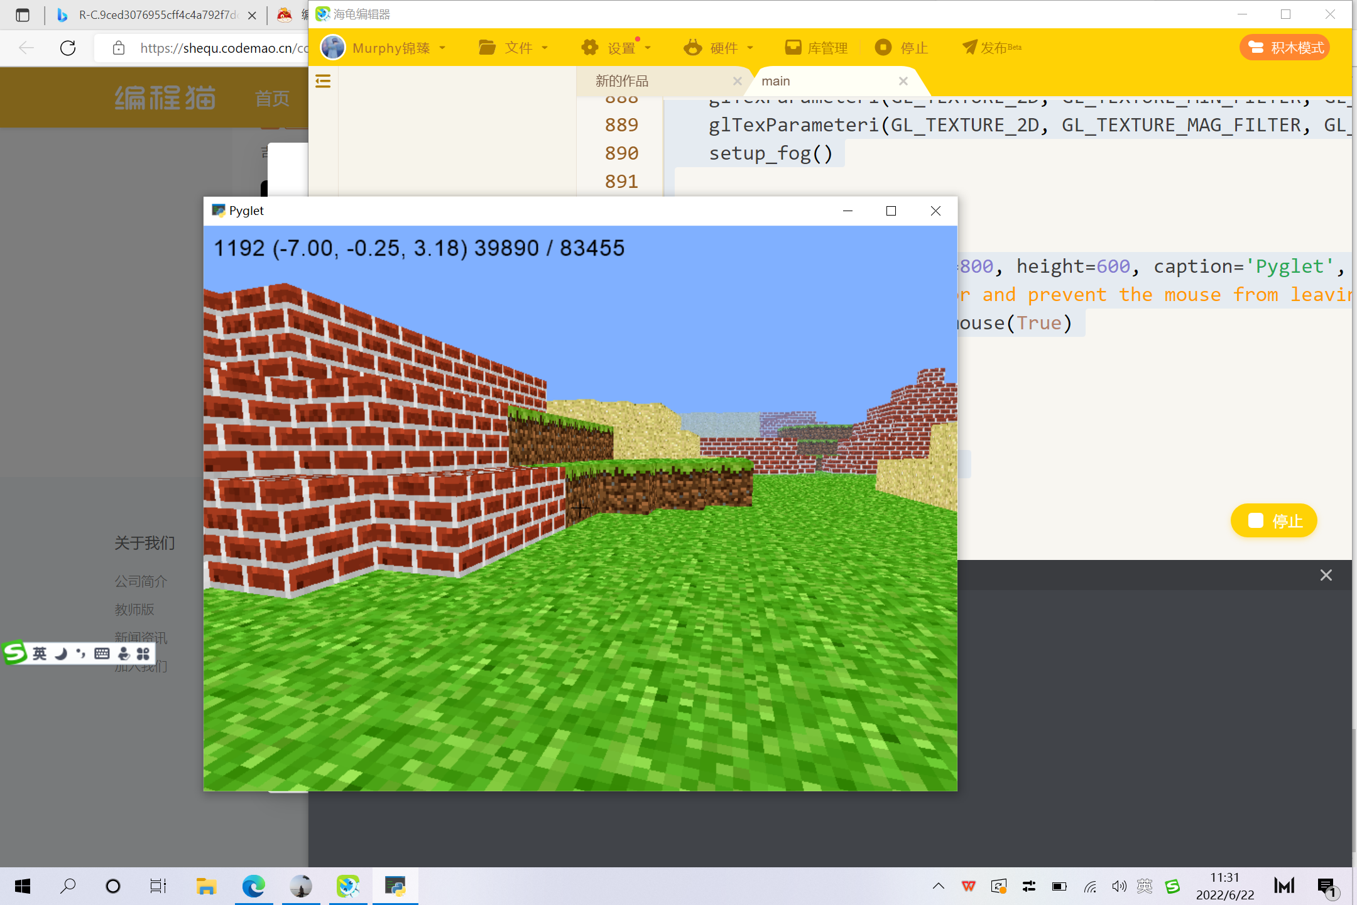This screenshot has height=905, width=1357.
Task: Toggle the editor sidebar collapse icon
Action: pyautogui.click(x=323, y=81)
